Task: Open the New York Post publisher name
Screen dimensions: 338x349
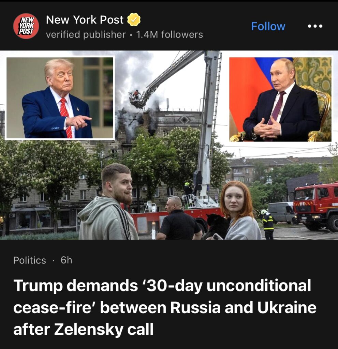Action: tap(85, 19)
